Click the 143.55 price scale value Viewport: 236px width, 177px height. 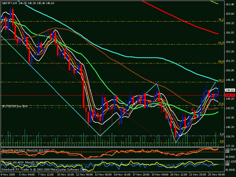[x=230, y=108]
